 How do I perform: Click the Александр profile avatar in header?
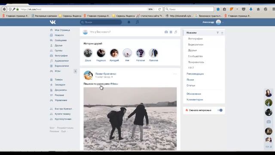pyautogui.click(x=218, y=22)
